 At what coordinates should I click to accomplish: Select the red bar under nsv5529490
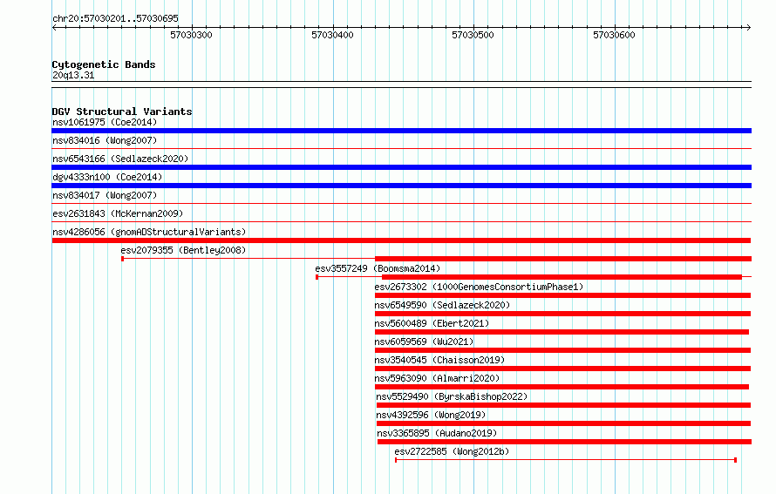(563, 405)
